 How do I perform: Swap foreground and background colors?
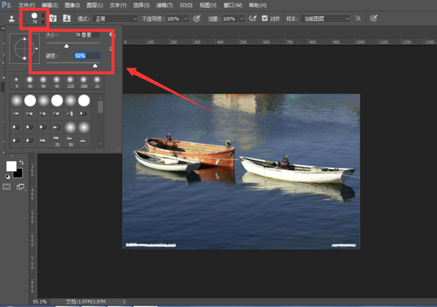tap(21, 163)
